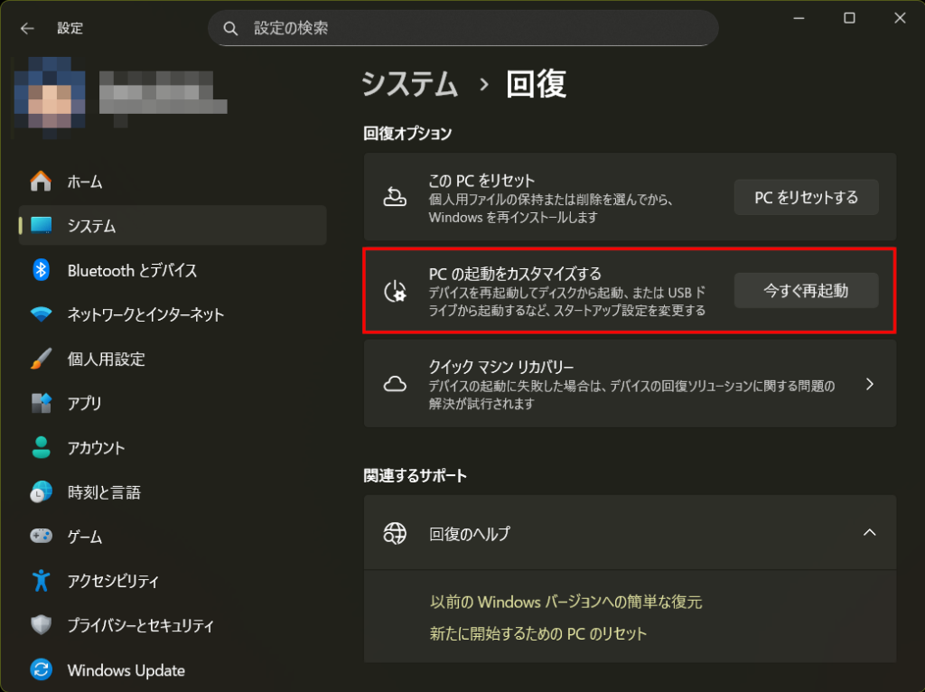Click the advanced startup power icon

395,291
